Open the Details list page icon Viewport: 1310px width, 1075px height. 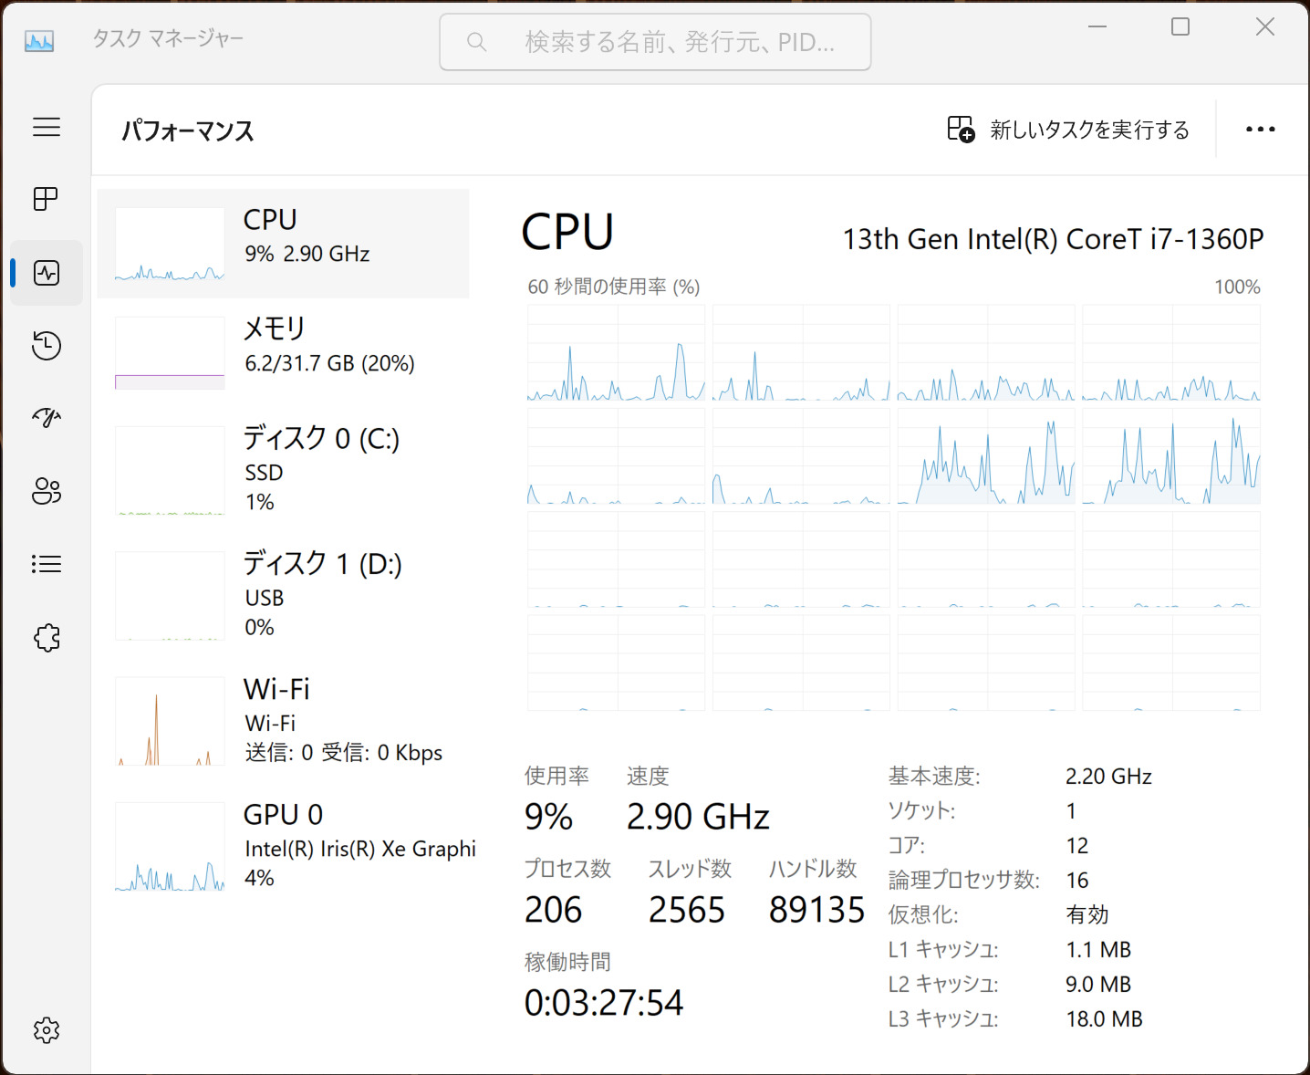point(47,564)
